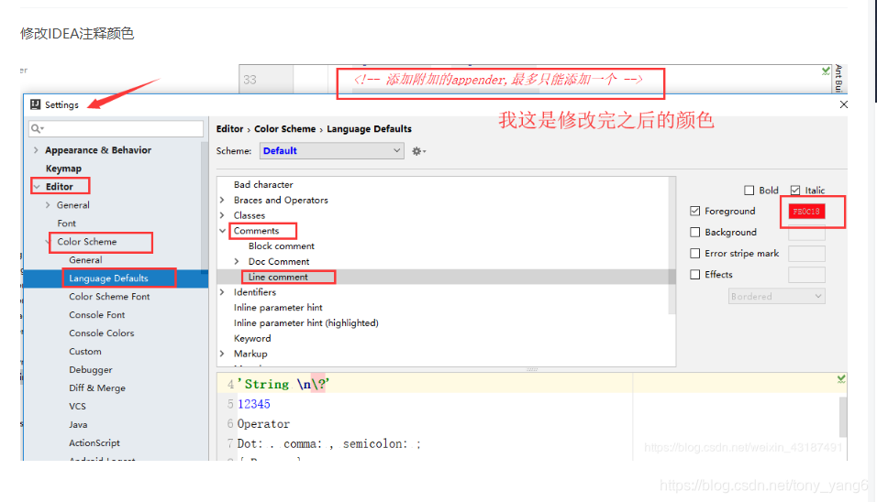Click the green checkmark inspection icon in preview
This screenshot has height=502, width=877.
click(841, 379)
